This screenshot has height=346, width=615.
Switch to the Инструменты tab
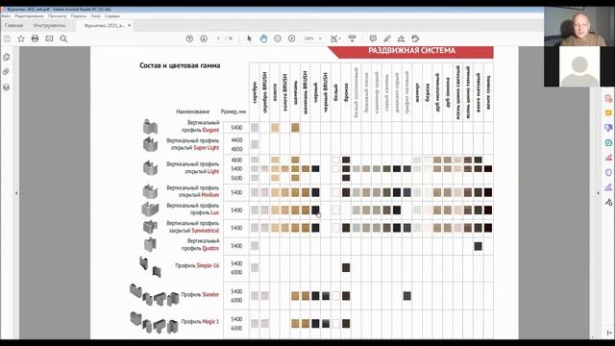(49, 26)
